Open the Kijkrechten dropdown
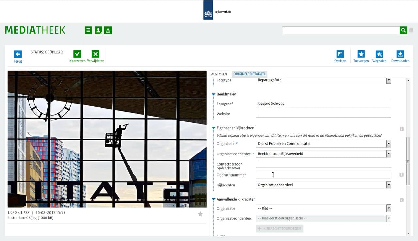 point(388,185)
